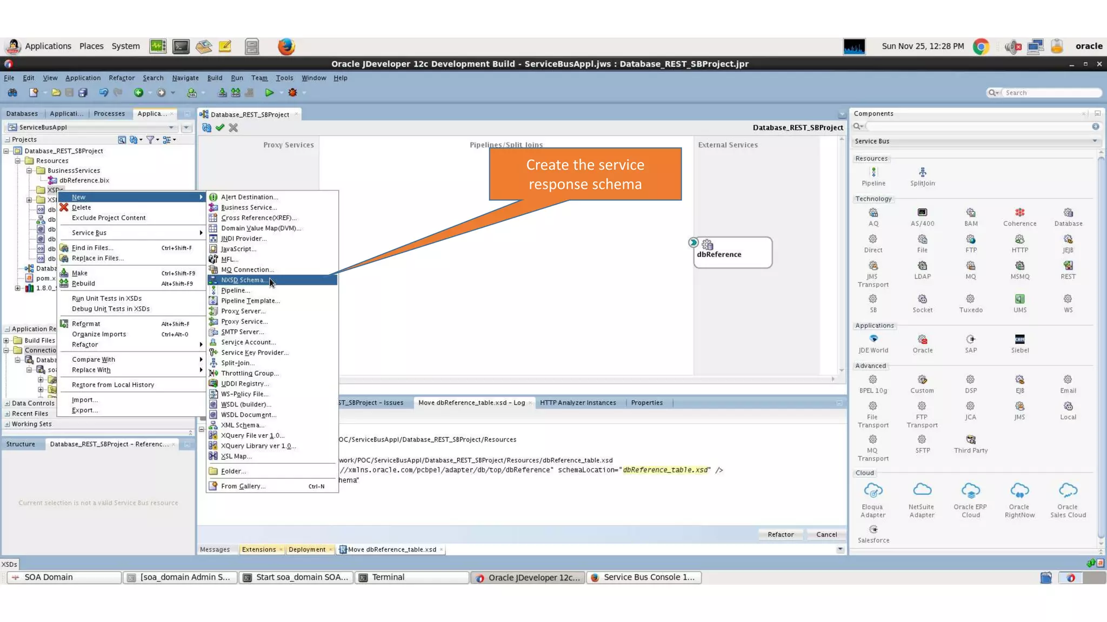The image size is (1107, 622).
Task: Open SOA Domain taskbar window
Action: (64, 577)
